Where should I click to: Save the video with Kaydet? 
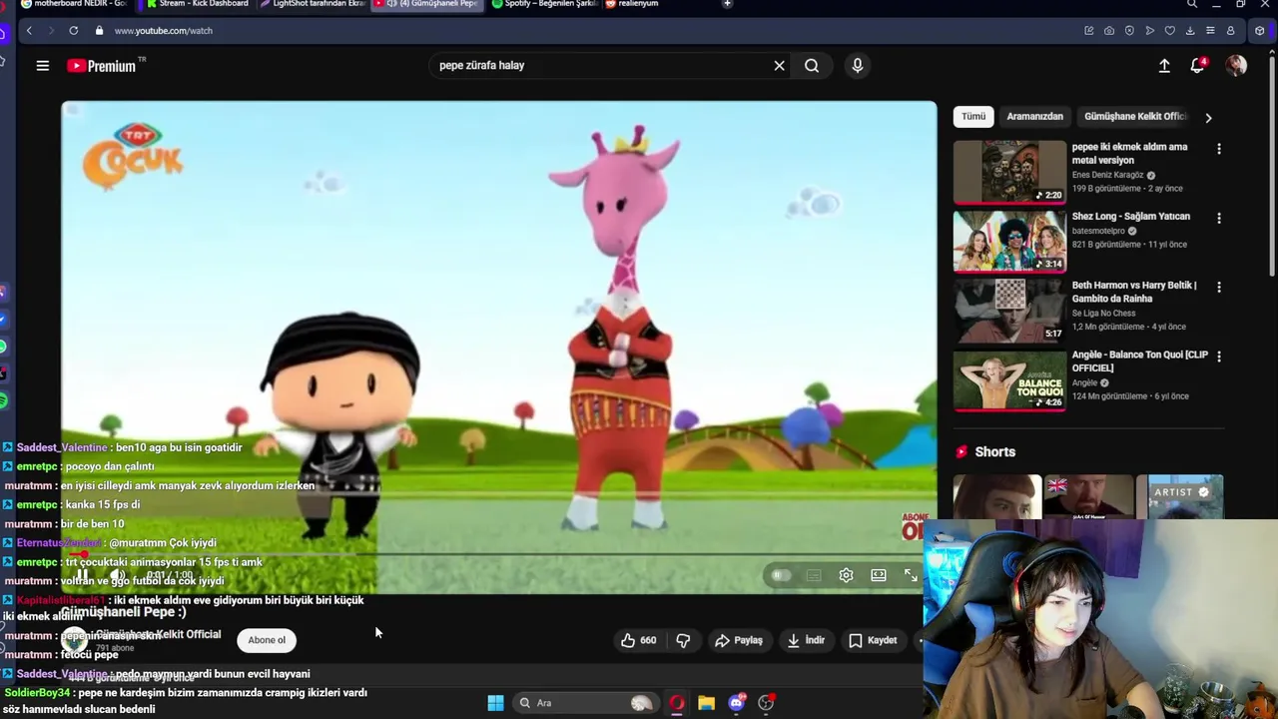tap(873, 640)
